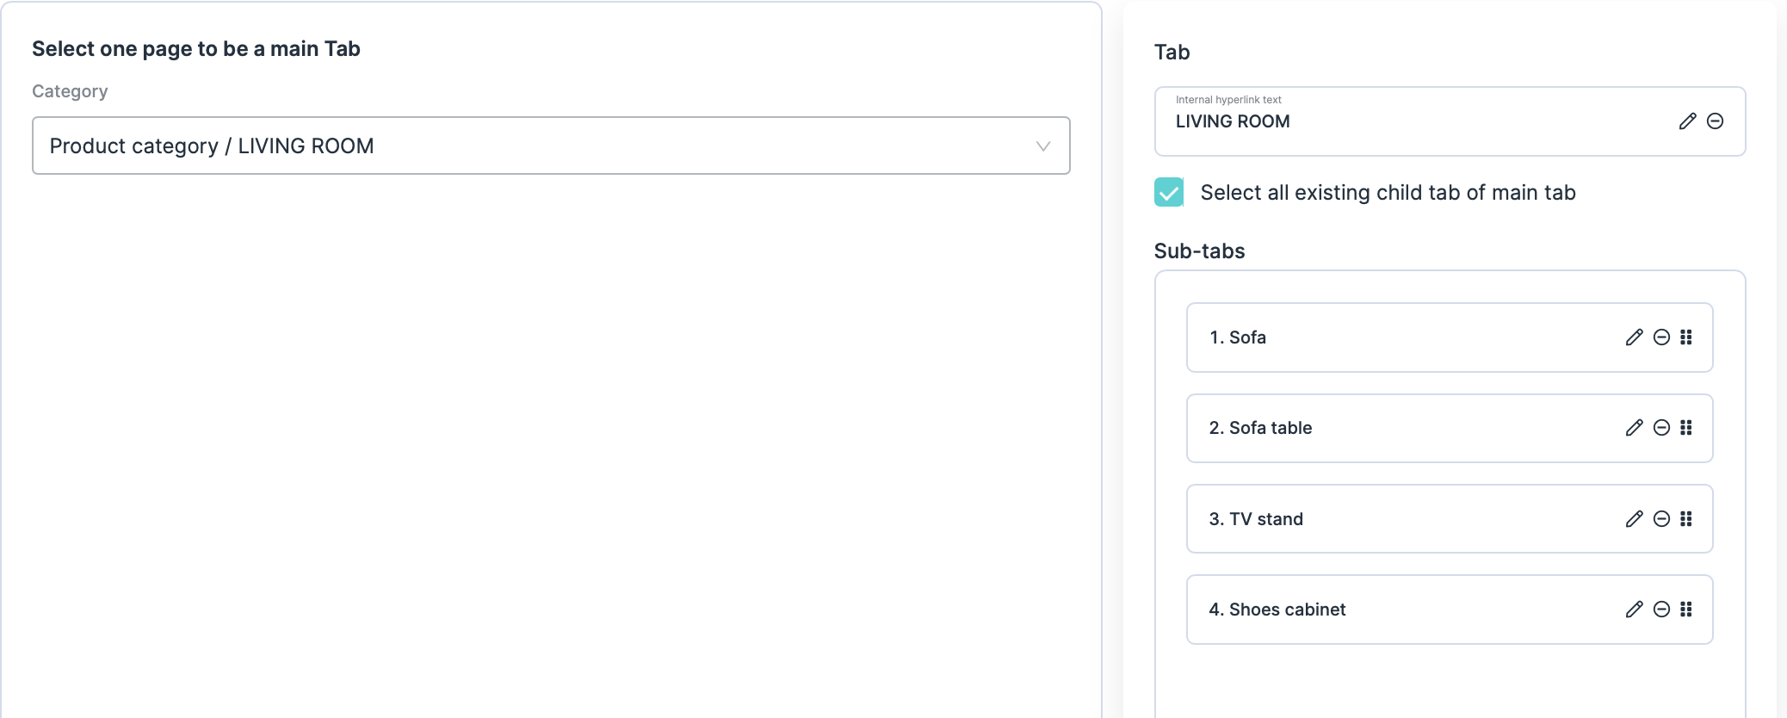This screenshot has width=1787, height=718.
Task: Edit the TV stand sub-tab
Action: tap(1634, 519)
